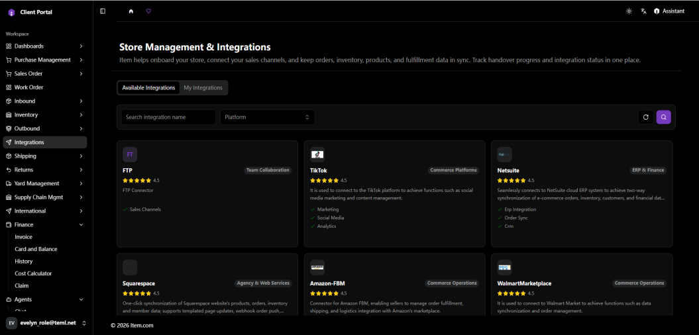Open Cost Calculator under Finance
This screenshot has width=699, height=335.
(33, 273)
